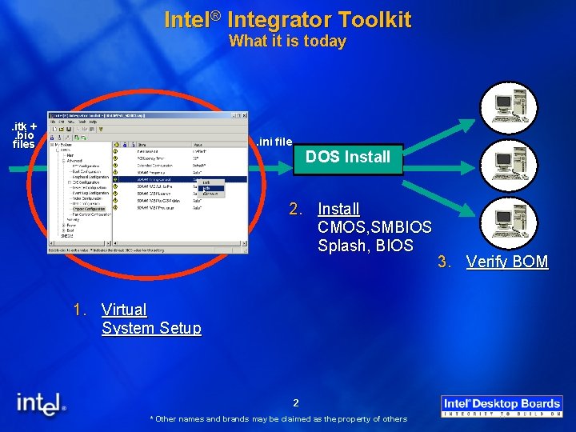Open the Install link
The image size is (576, 432).
tap(338, 209)
